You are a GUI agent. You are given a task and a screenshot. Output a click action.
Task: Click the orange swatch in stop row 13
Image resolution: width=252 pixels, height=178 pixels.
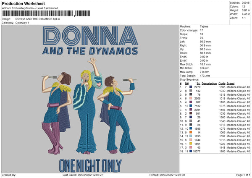(x=191, y=132)
